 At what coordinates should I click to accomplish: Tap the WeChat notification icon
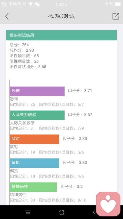[x=37, y=4]
